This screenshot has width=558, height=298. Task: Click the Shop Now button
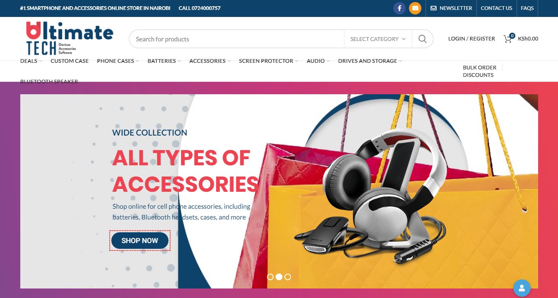coord(140,241)
